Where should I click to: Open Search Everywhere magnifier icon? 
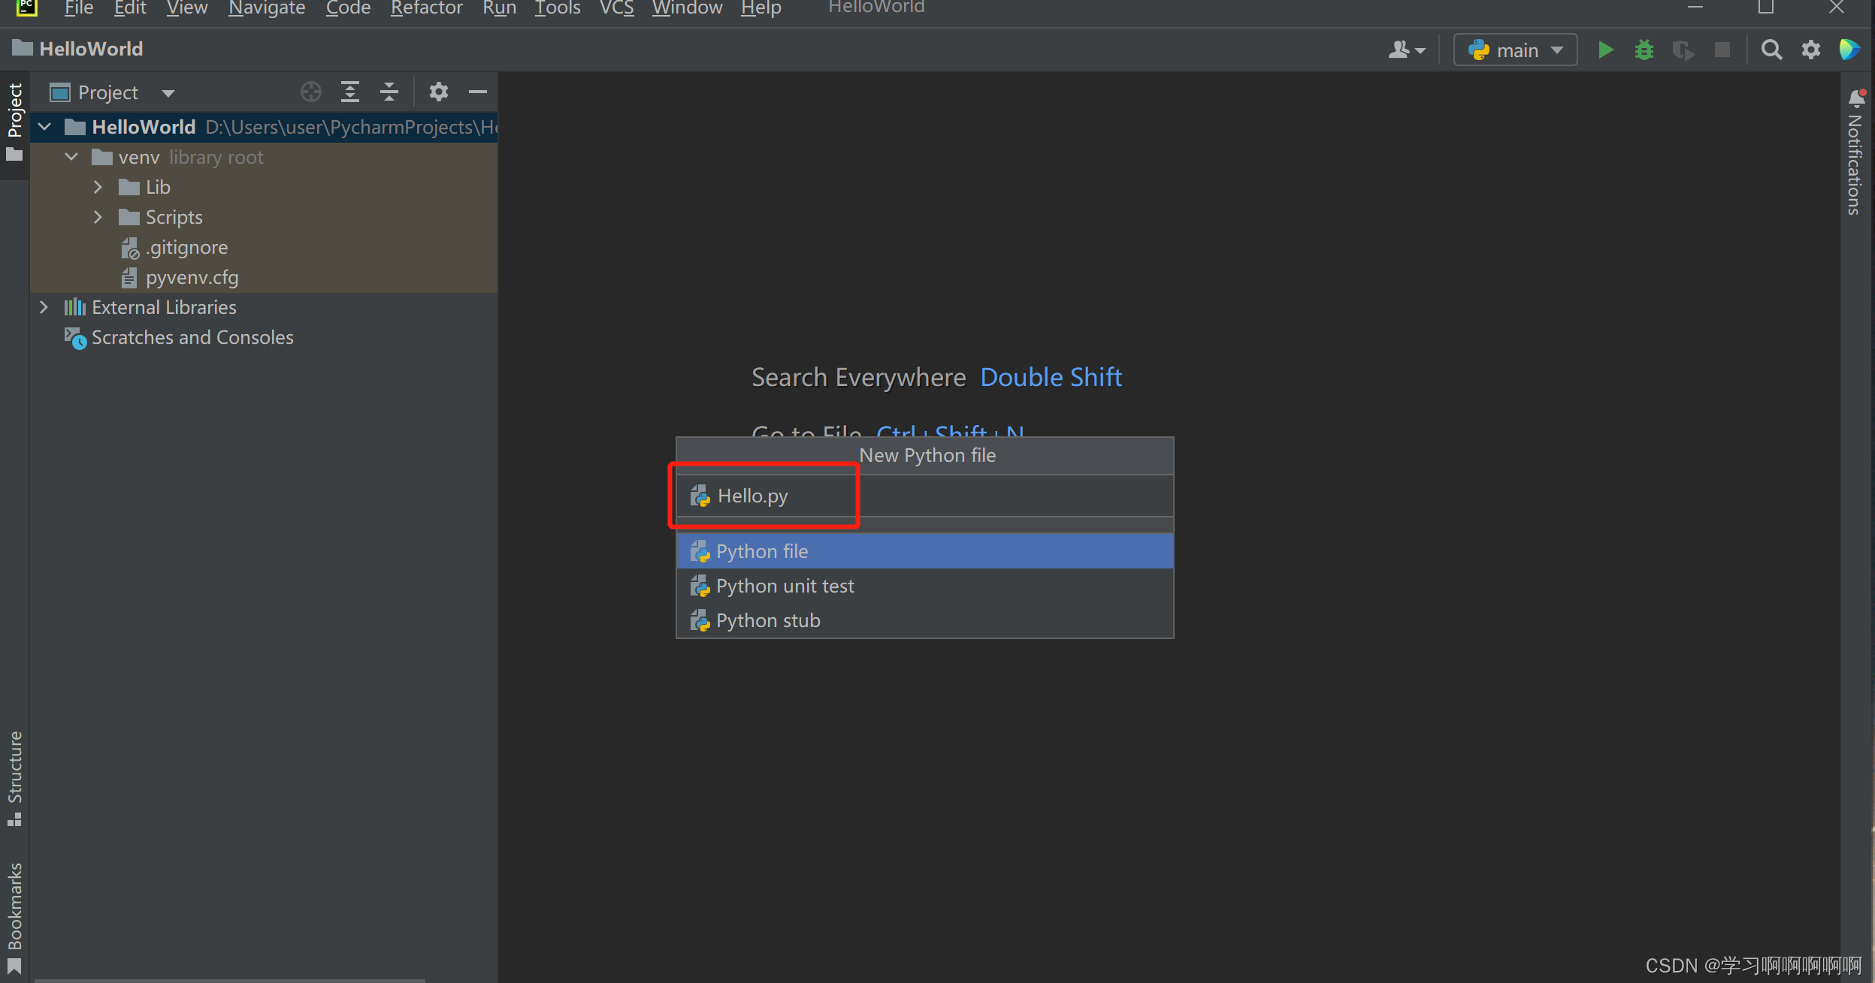click(x=1771, y=50)
